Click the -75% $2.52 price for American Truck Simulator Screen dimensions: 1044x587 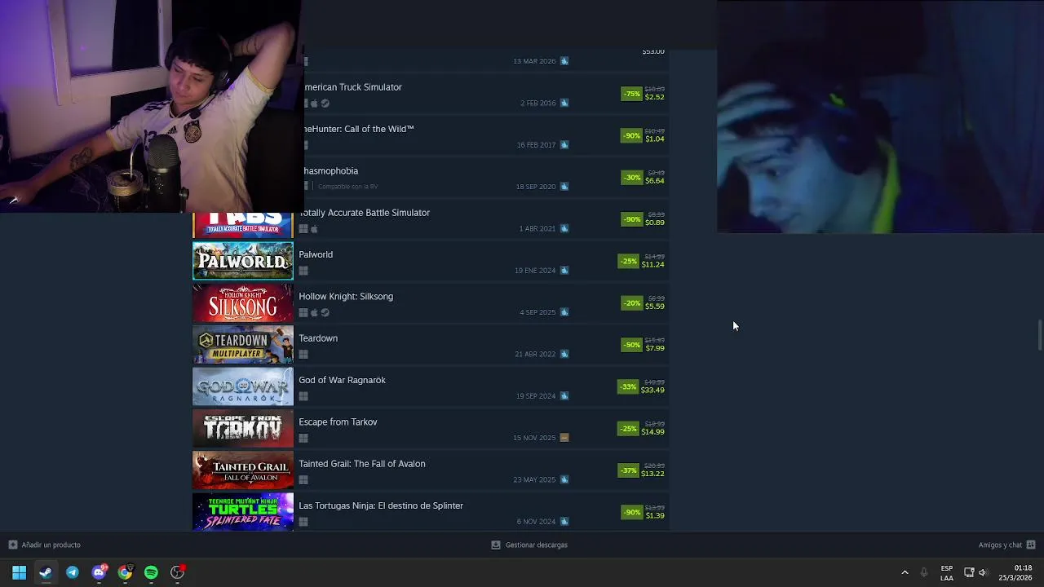[x=643, y=94]
